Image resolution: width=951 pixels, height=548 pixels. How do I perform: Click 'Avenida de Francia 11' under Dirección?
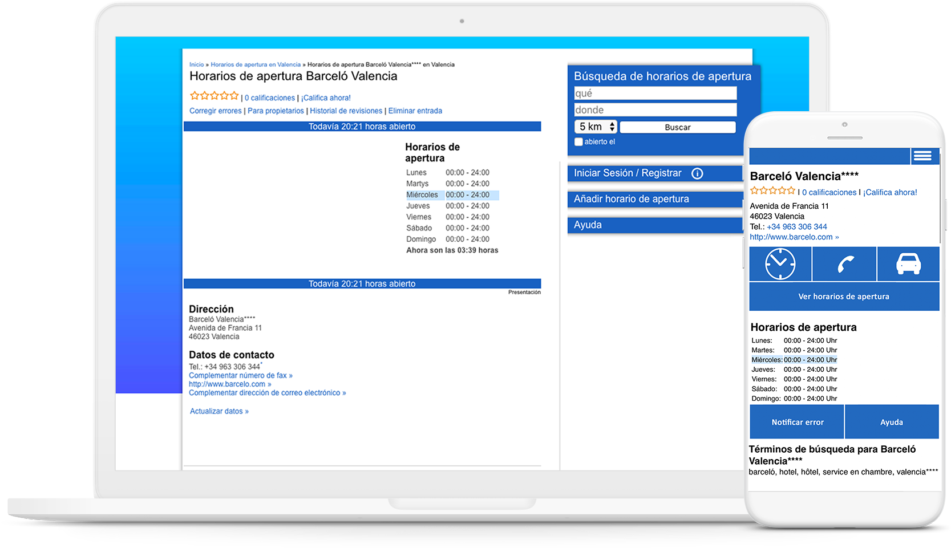225,328
